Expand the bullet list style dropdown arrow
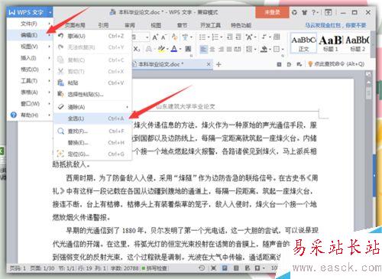Screen dimensions: 382x279 (x=209, y=37)
